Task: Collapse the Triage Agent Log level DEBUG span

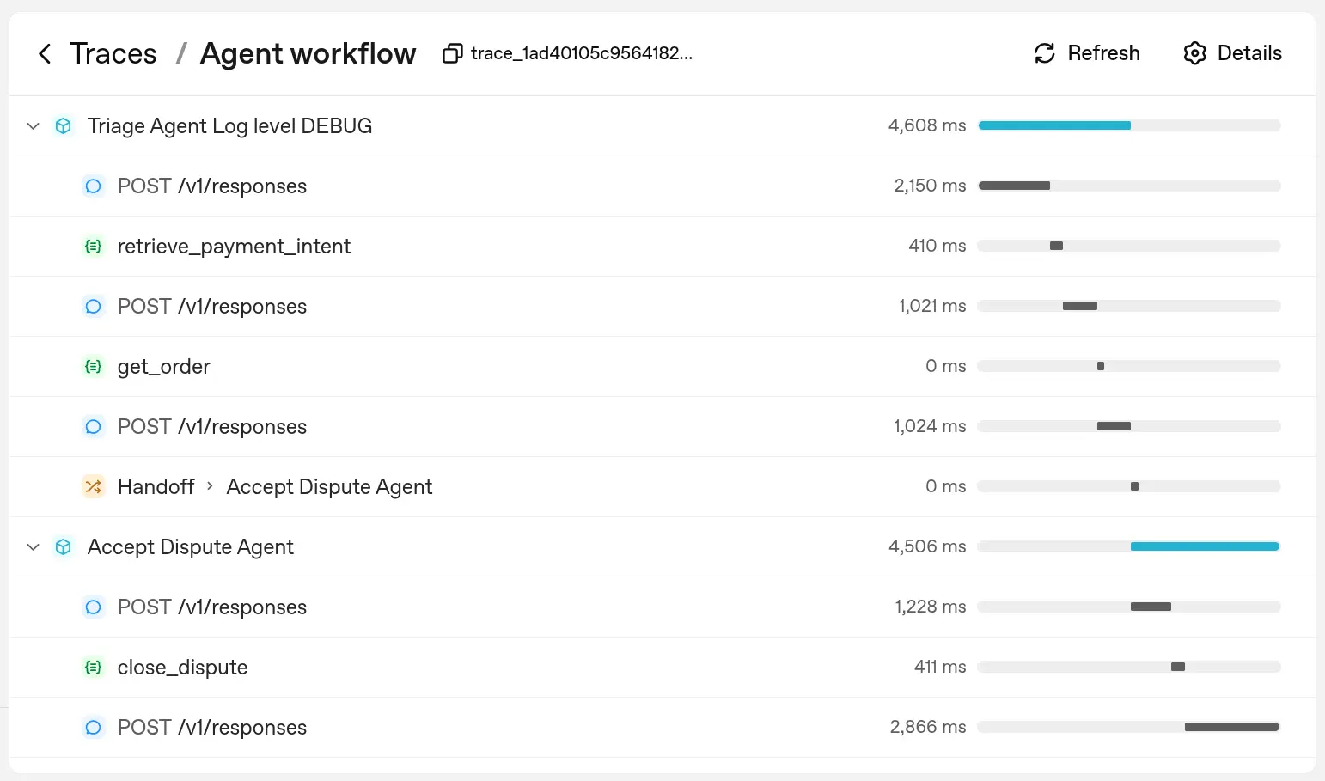Action: pyautogui.click(x=33, y=125)
